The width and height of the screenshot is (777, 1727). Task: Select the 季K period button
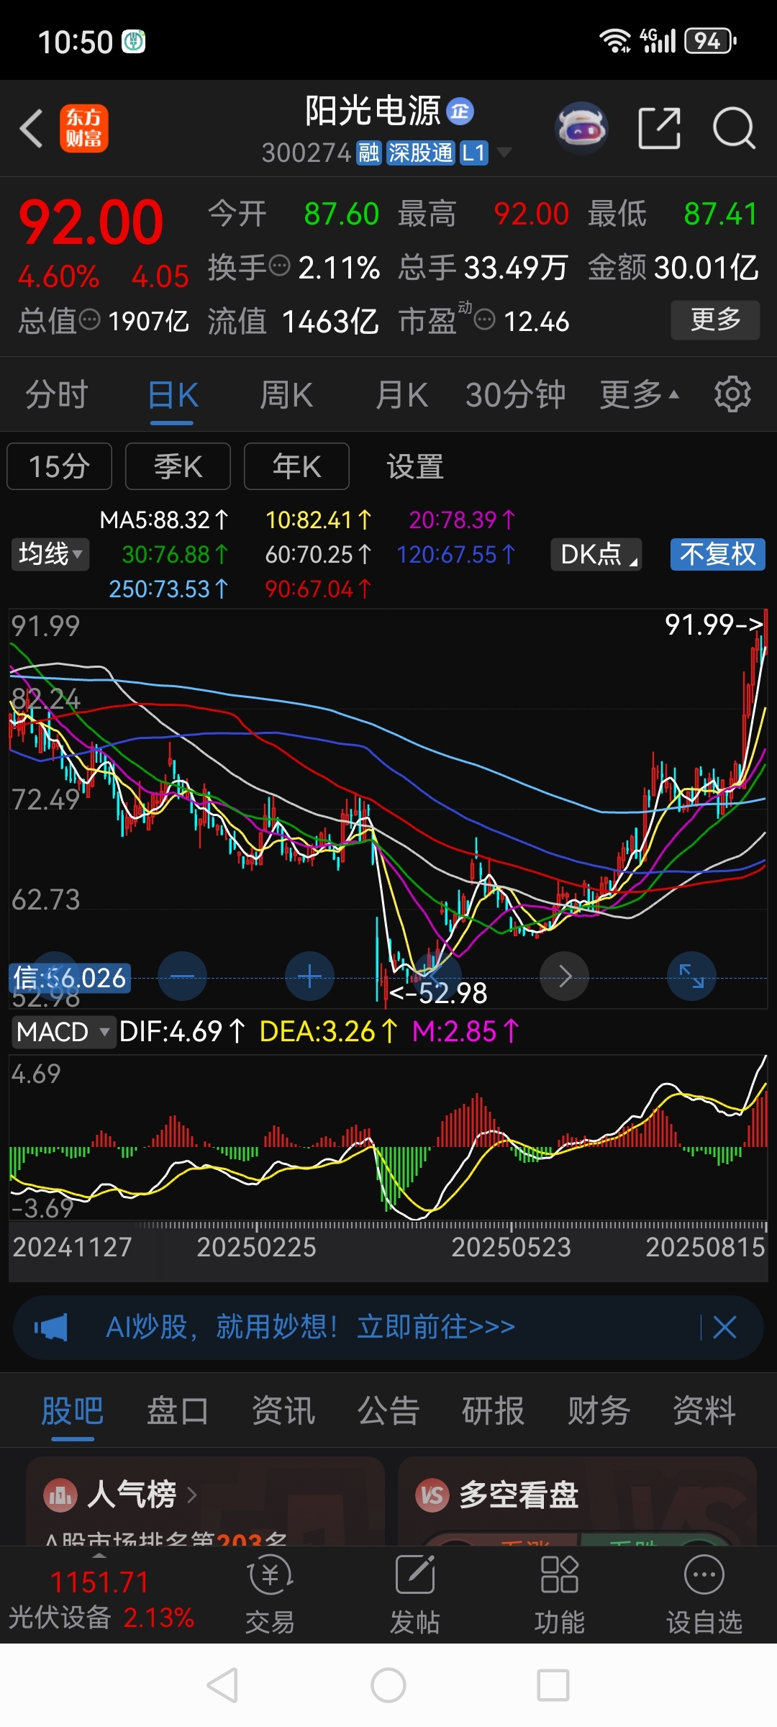tap(178, 466)
